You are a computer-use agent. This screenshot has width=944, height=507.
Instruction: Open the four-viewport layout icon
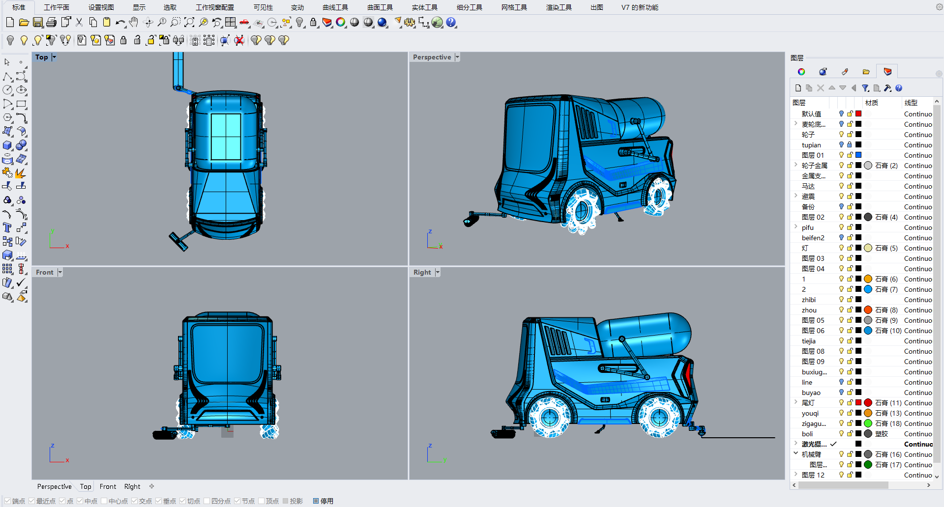[x=230, y=22]
